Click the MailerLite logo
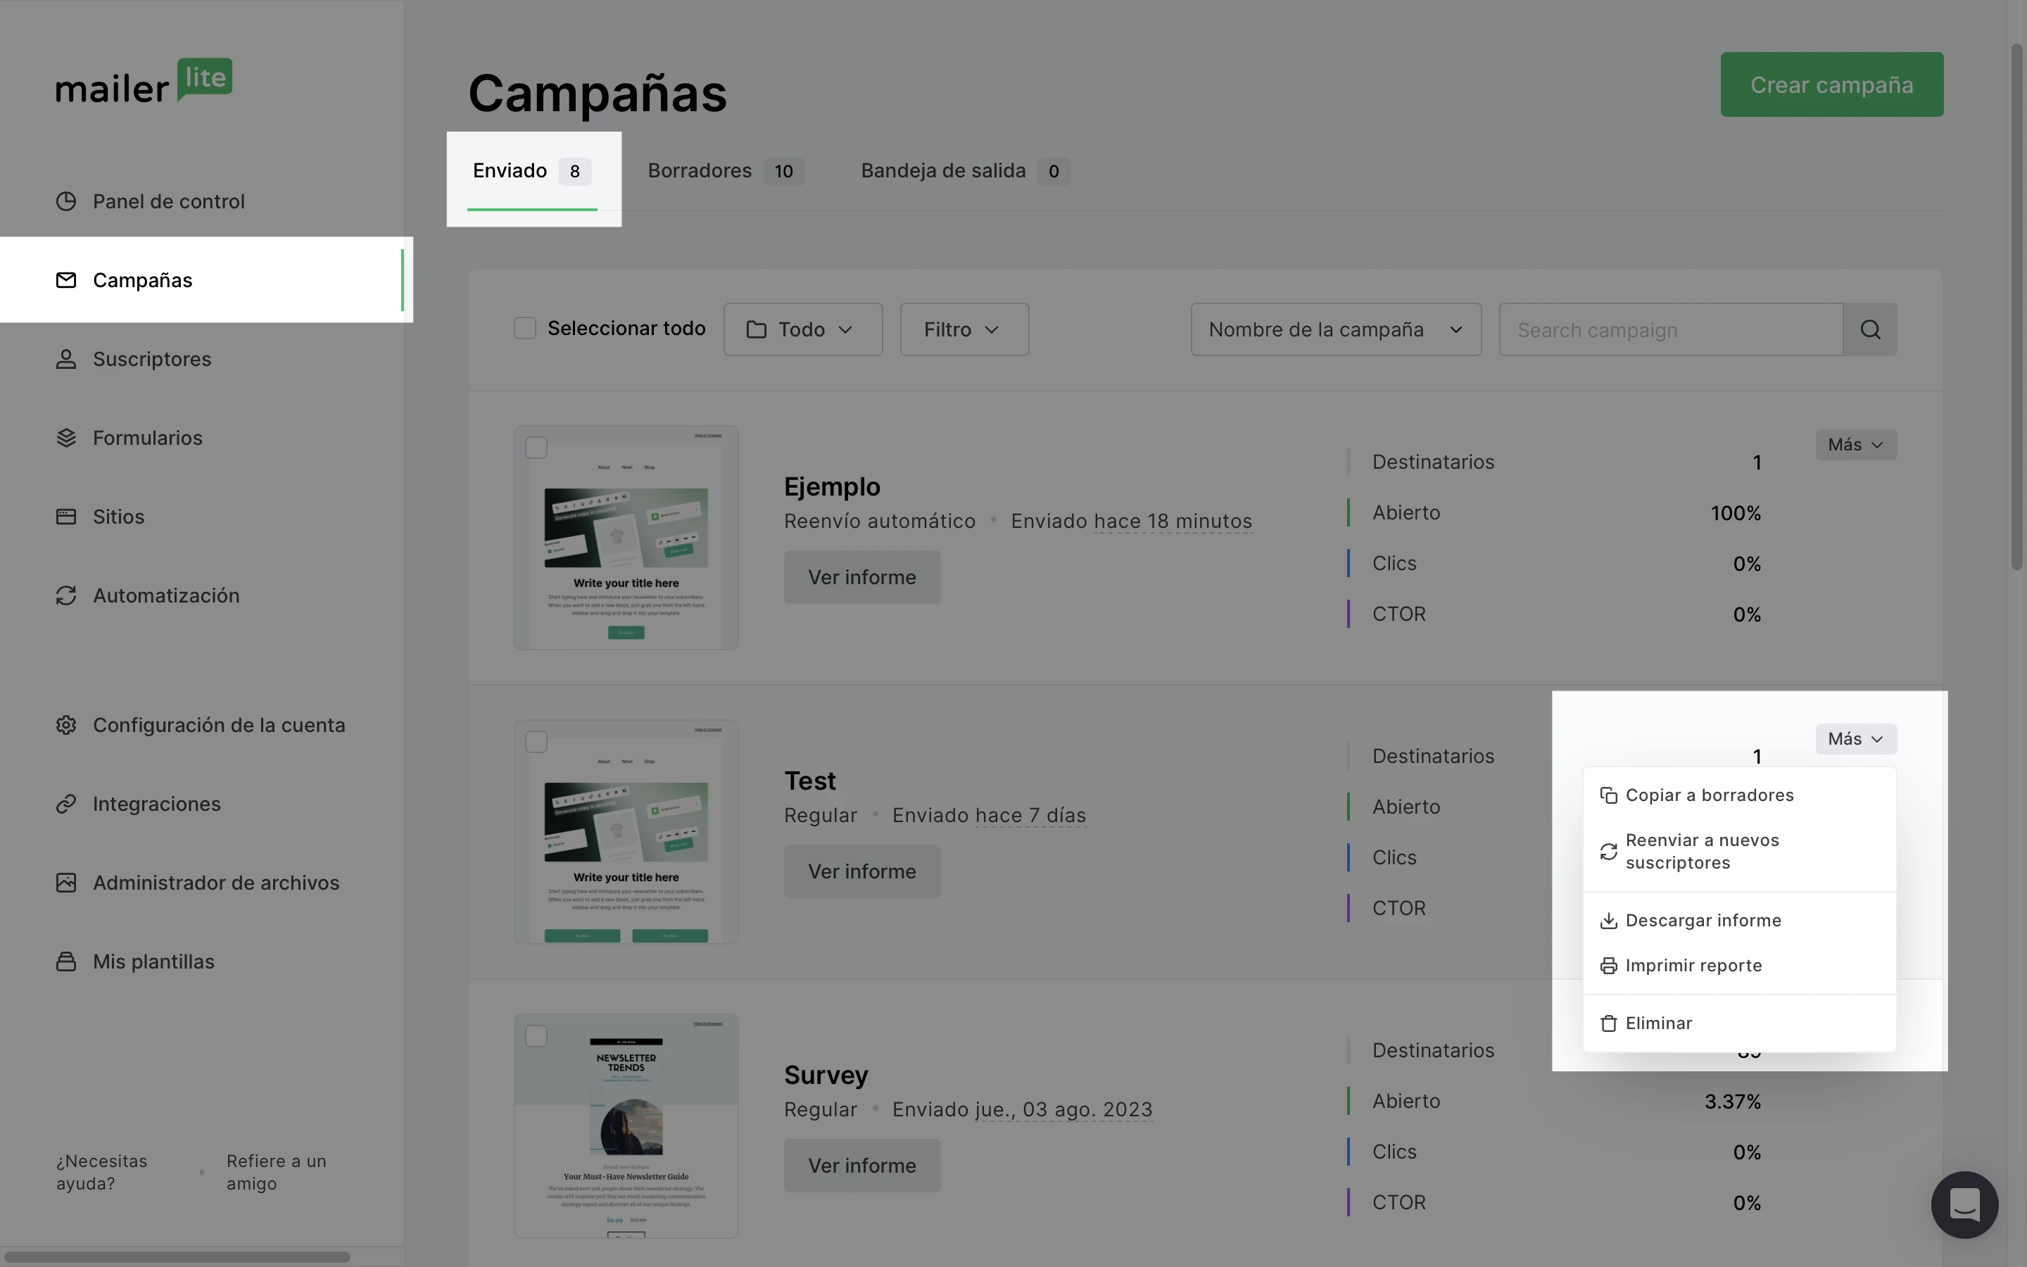The width and height of the screenshot is (2027, 1267). pyautogui.click(x=144, y=82)
